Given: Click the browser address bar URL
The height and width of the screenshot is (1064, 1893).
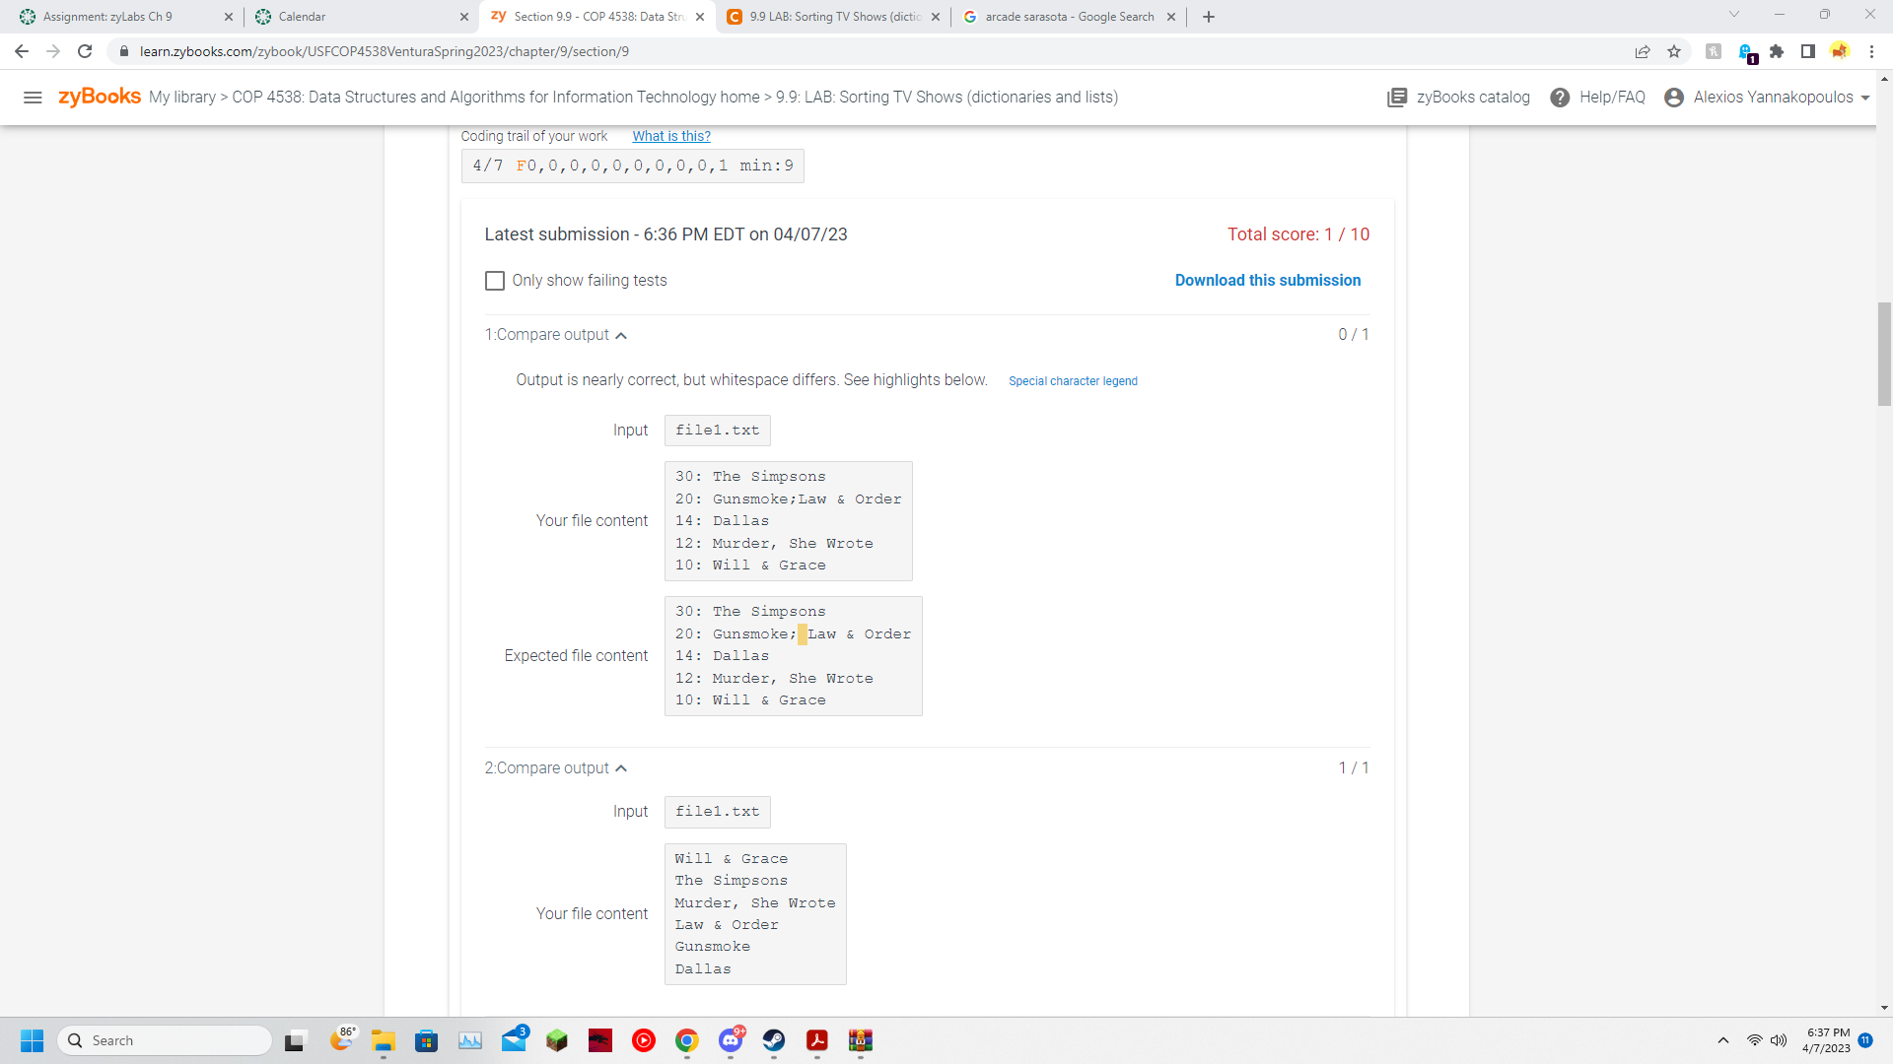Looking at the screenshot, I should point(385,51).
